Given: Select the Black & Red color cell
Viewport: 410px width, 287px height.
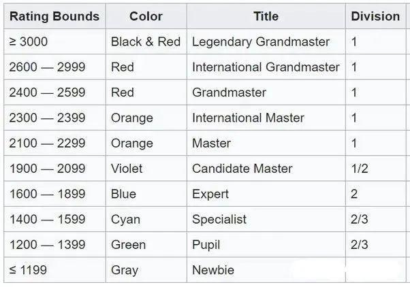Looking at the screenshot, I should [x=145, y=42].
